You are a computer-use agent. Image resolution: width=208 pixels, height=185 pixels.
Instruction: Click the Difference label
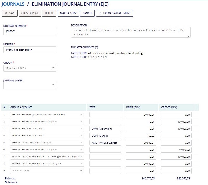(11, 182)
